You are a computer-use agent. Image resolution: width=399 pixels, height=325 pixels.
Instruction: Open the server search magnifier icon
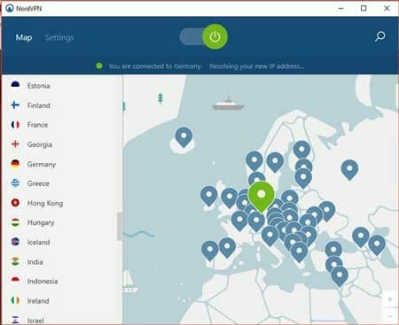tap(379, 36)
